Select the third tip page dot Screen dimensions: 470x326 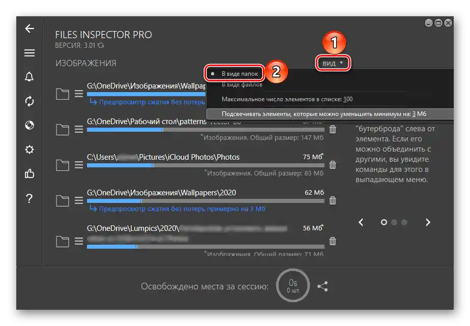[404, 222]
